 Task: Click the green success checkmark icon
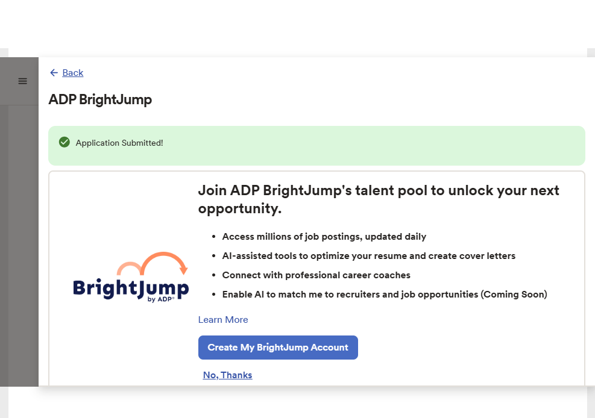coord(65,142)
